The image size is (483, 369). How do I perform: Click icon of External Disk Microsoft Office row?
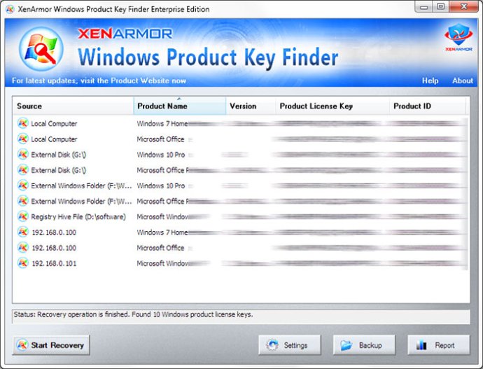[23, 170]
